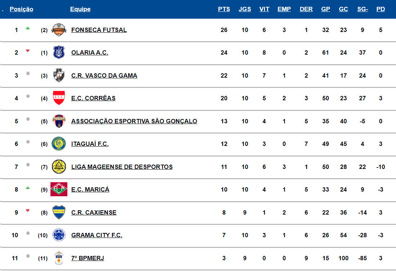Click the São Gonçalo team crest

pyautogui.click(x=58, y=121)
